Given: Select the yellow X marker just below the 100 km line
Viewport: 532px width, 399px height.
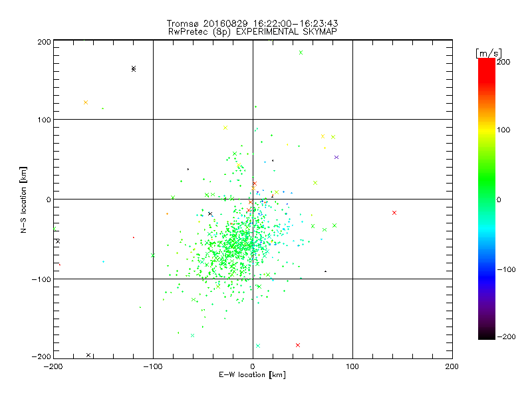Looking at the screenshot, I should pos(225,128).
